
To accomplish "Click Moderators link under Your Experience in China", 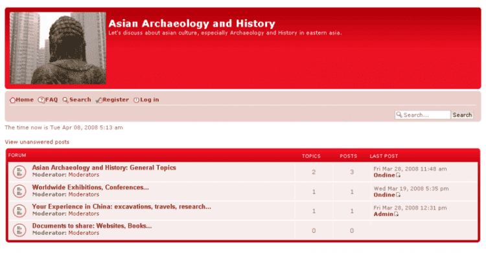I will click(84, 214).
